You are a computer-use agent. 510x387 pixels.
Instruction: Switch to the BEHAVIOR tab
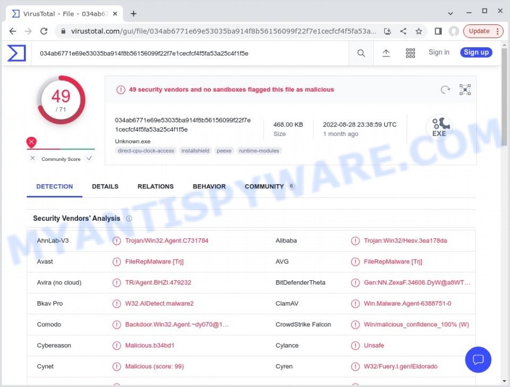tap(209, 186)
